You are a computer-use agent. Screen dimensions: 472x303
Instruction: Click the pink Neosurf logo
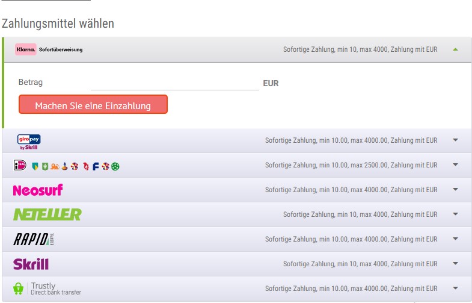pyautogui.click(x=38, y=190)
